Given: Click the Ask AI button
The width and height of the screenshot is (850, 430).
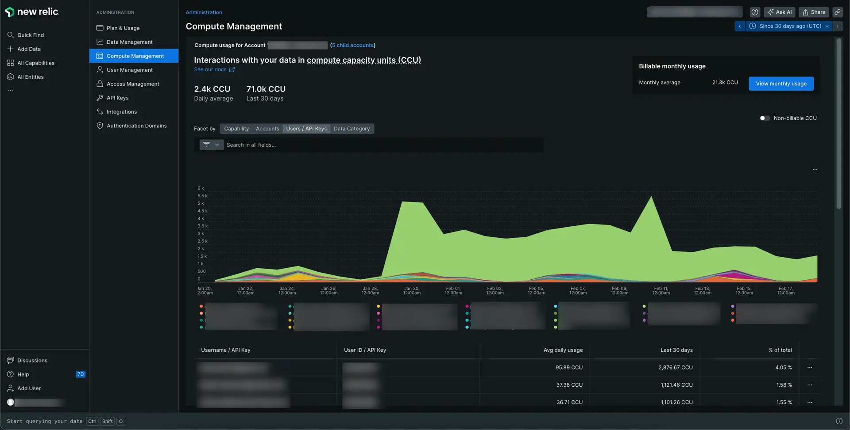Looking at the screenshot, I should pos(779,12).
